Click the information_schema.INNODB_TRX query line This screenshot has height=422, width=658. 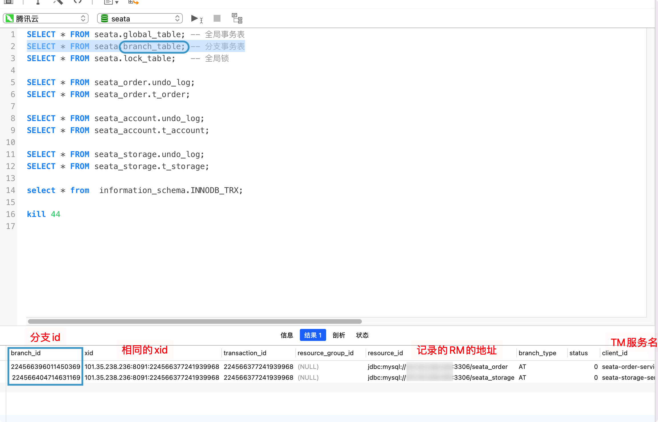(x=135, y=190)
